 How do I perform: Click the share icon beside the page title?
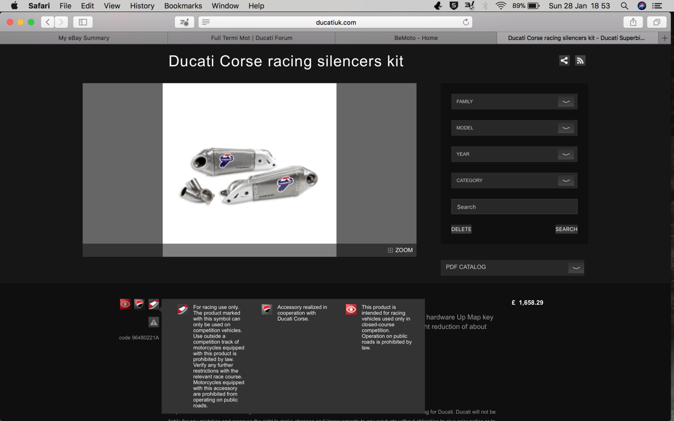[564, 61]
